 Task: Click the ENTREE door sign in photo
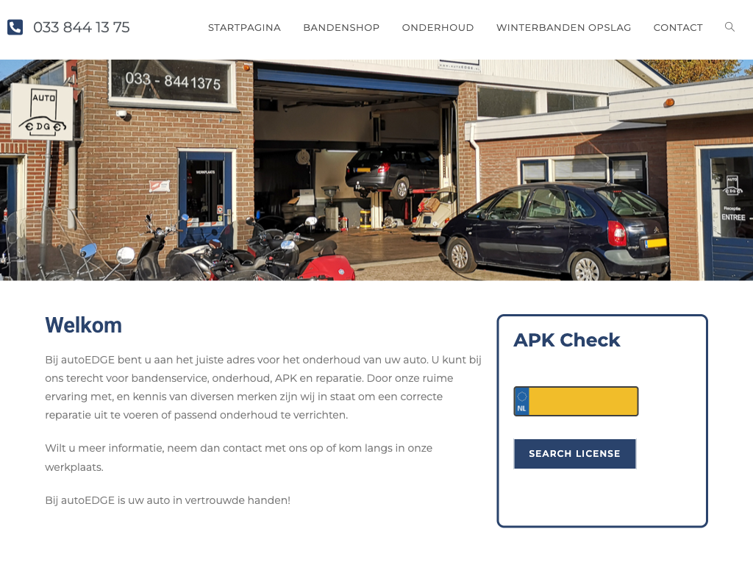click(x=733, y=217)
